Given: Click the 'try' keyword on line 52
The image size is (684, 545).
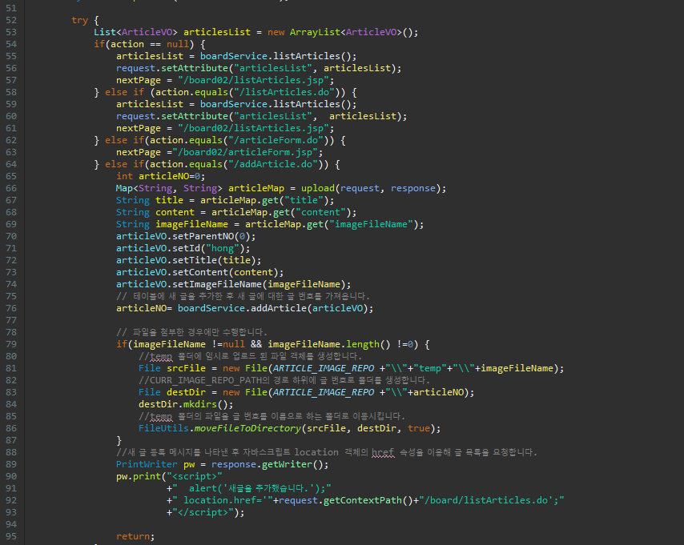Looking at the screenshot, I should (80, 20).
